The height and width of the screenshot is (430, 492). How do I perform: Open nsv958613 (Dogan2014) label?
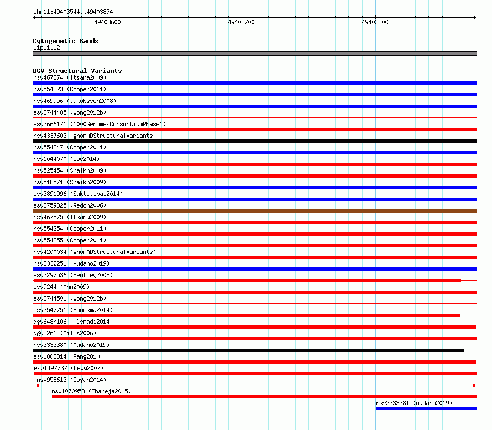tap(71, 380)
